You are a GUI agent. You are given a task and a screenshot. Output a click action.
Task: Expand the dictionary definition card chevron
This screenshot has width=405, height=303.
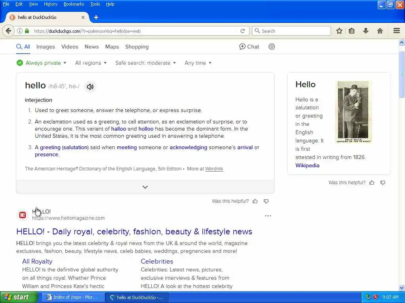[145, 187]
